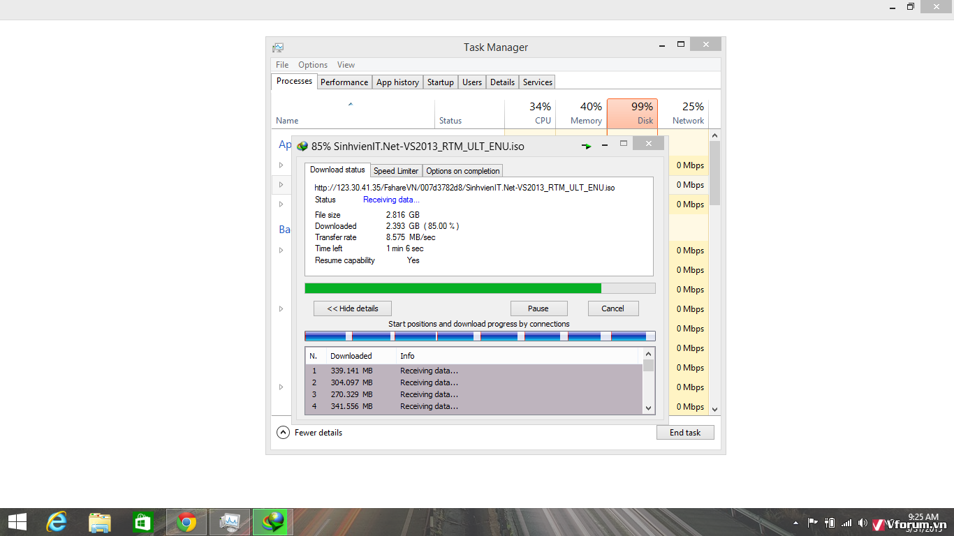Screen dimensions: 954x536
Task: Click the battery power tray icon
Action: click(830, 523)
